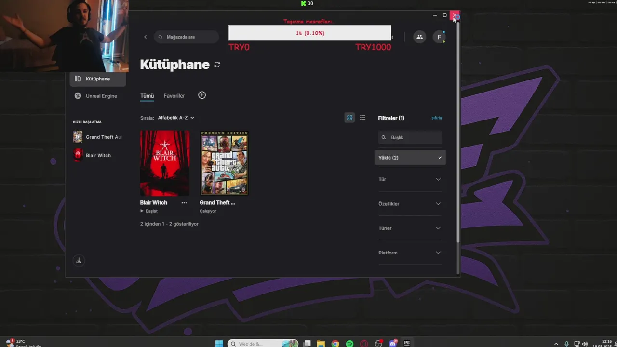617x347 pixels.
Task: Click the microphone tray icon
Action: [x=567, y=344]
